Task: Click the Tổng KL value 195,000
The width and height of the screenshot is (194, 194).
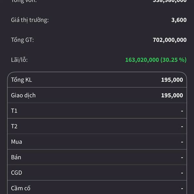Action: click(x=172, y=80)
